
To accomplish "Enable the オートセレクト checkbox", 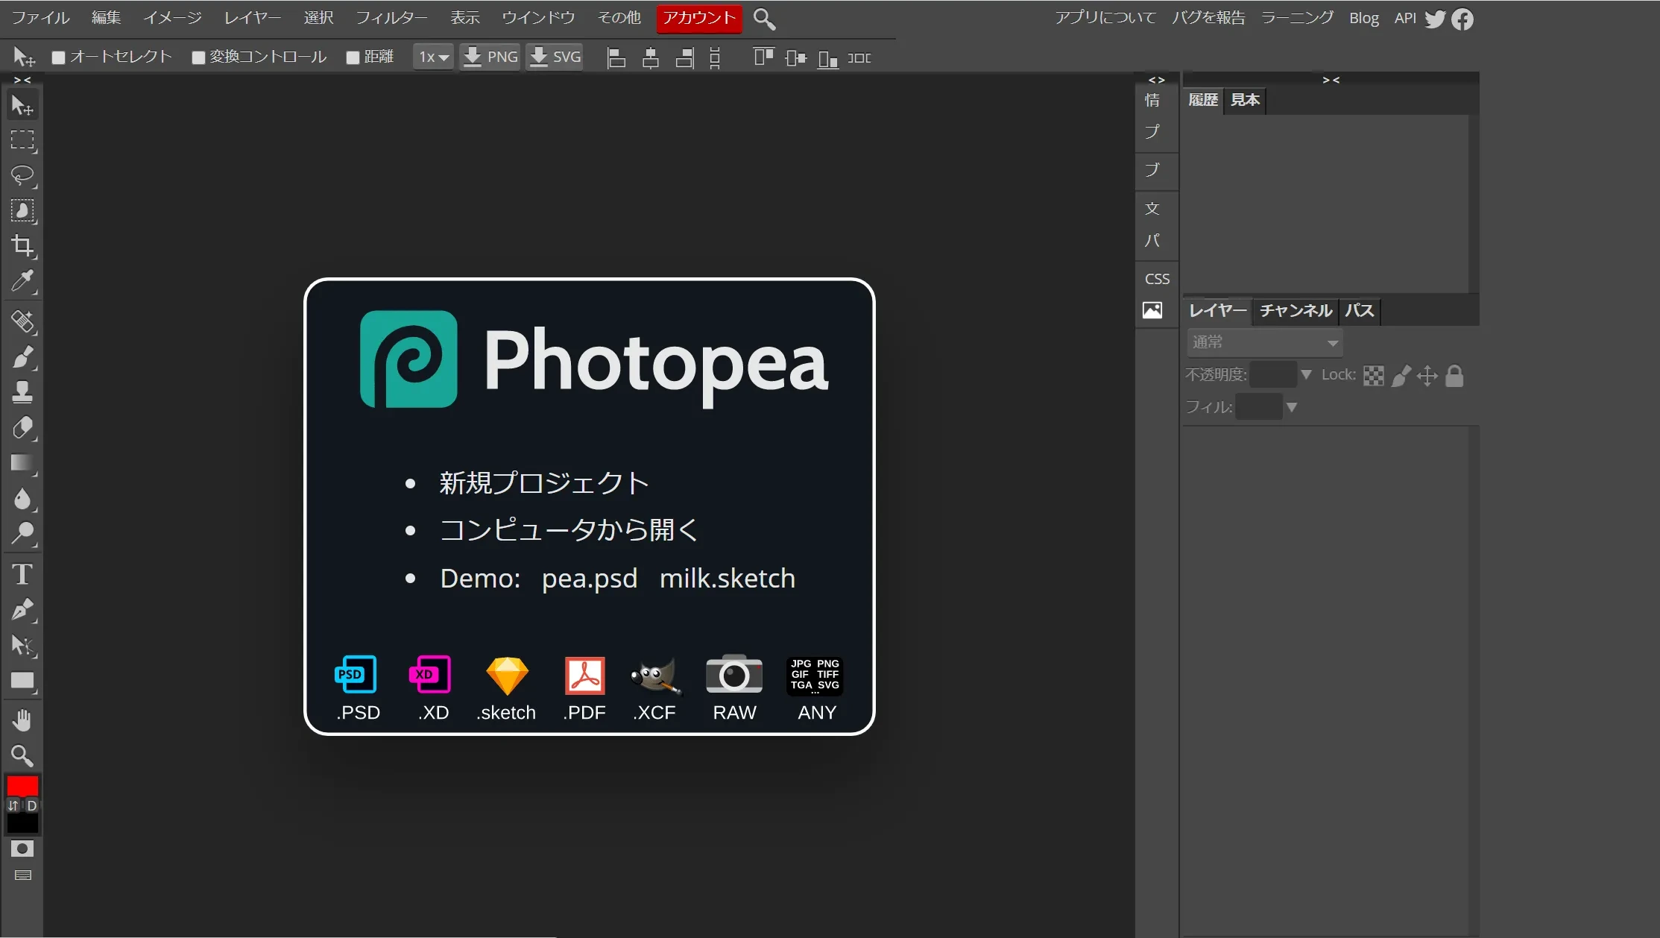I will [59, 57].
